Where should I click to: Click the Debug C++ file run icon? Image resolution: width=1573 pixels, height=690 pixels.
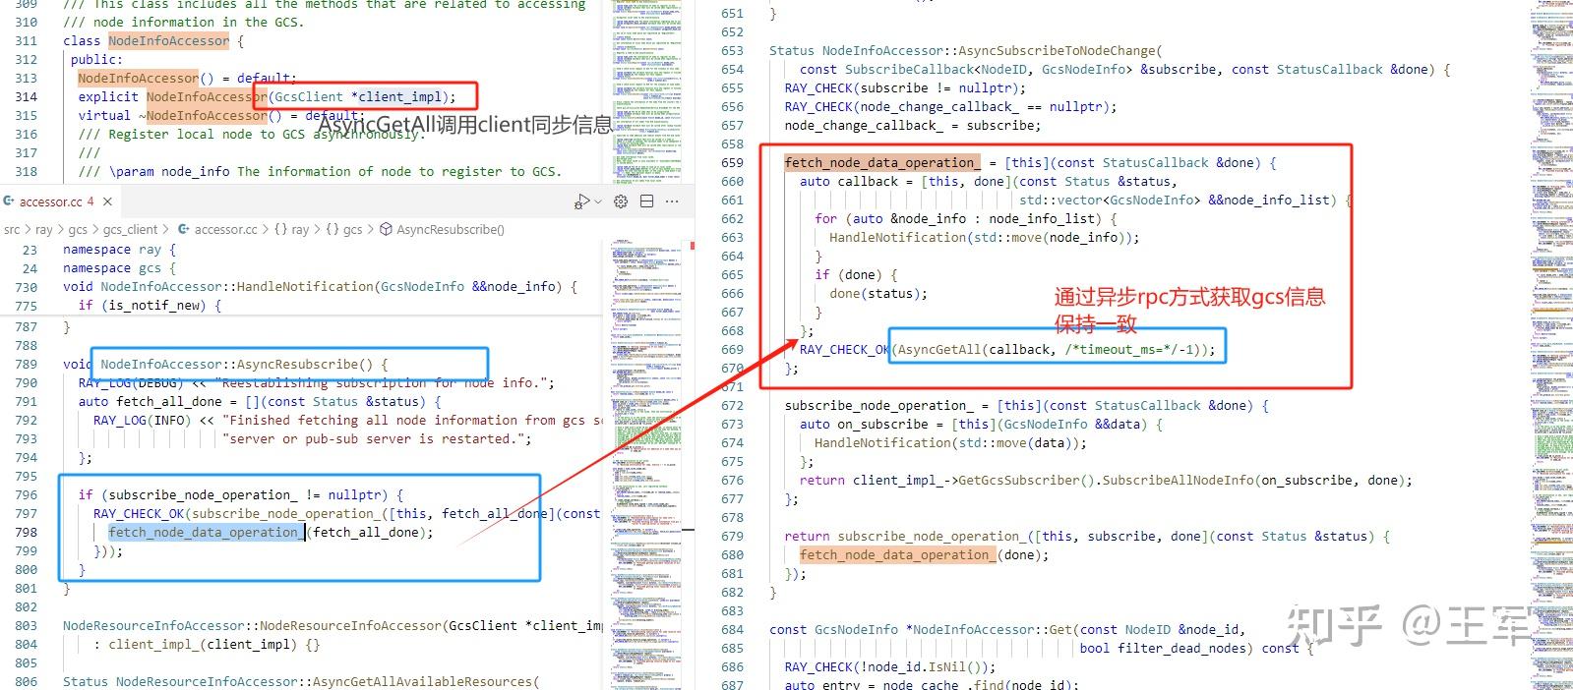pos(581,201)
